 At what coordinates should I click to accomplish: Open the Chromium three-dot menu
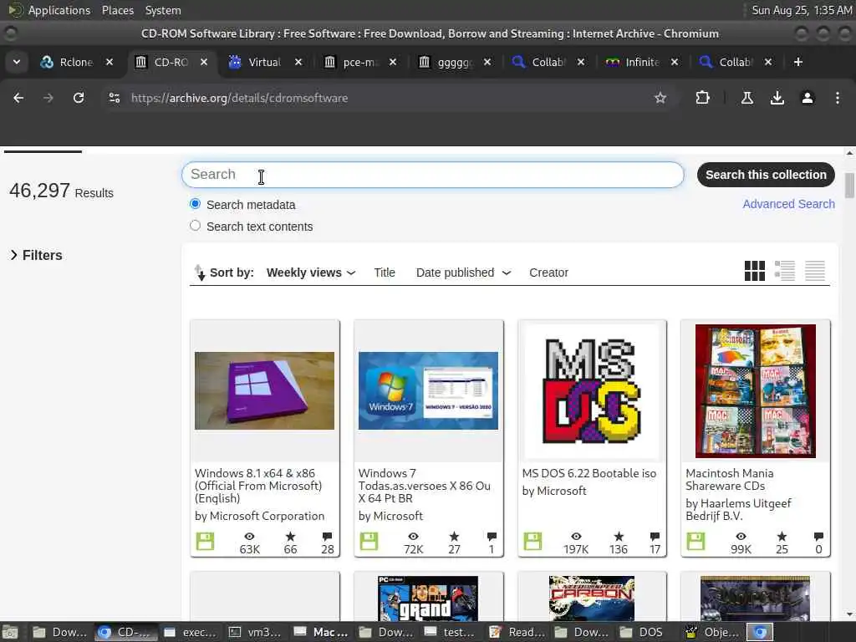pyautogui.click(x=838, y=98)
